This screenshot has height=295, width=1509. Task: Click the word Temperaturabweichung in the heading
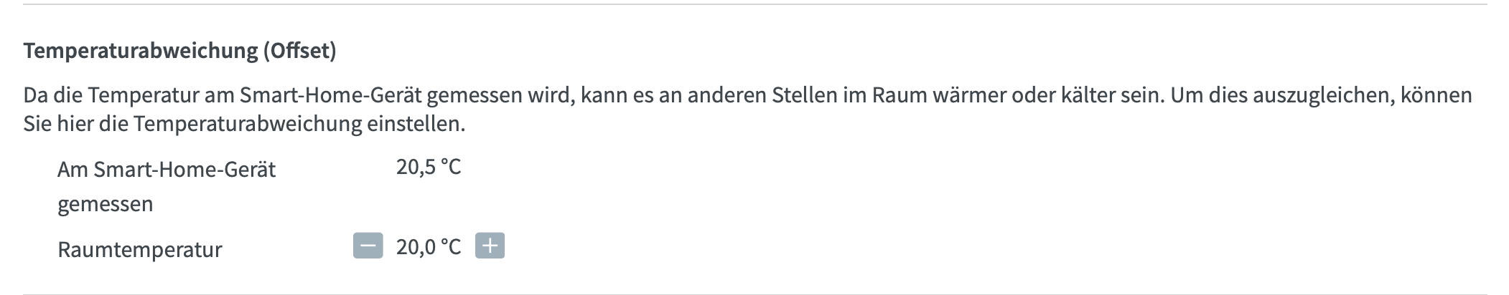[x=140, y=51]
